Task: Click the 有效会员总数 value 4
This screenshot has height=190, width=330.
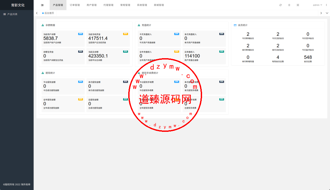Action: pyautogui.click(x=278, y=57)
